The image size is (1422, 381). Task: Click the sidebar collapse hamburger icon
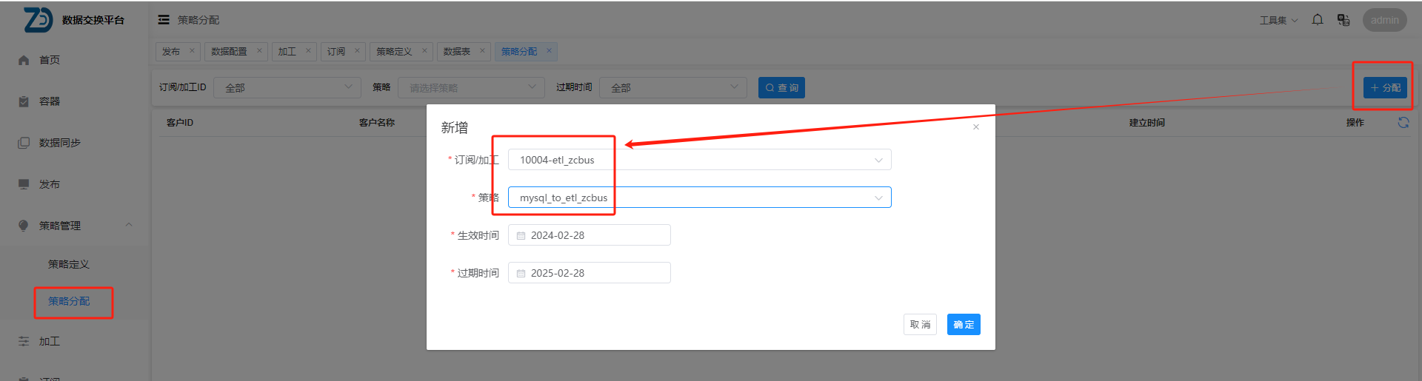point(164,20)
